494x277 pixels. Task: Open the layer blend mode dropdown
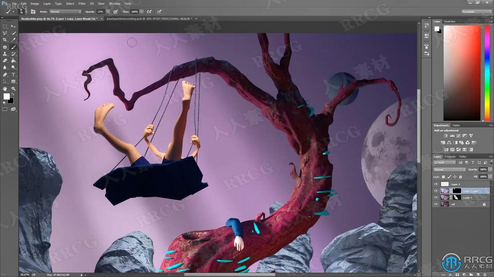coord(449,170)
